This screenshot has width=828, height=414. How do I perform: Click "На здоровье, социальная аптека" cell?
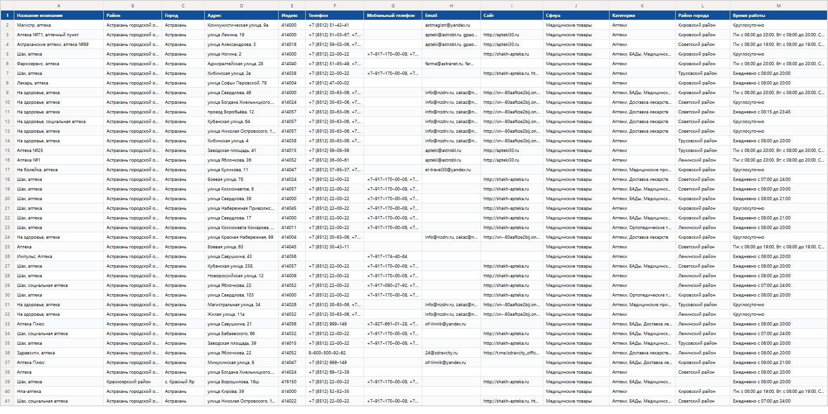pyautogui.click(x=59, y=122)
